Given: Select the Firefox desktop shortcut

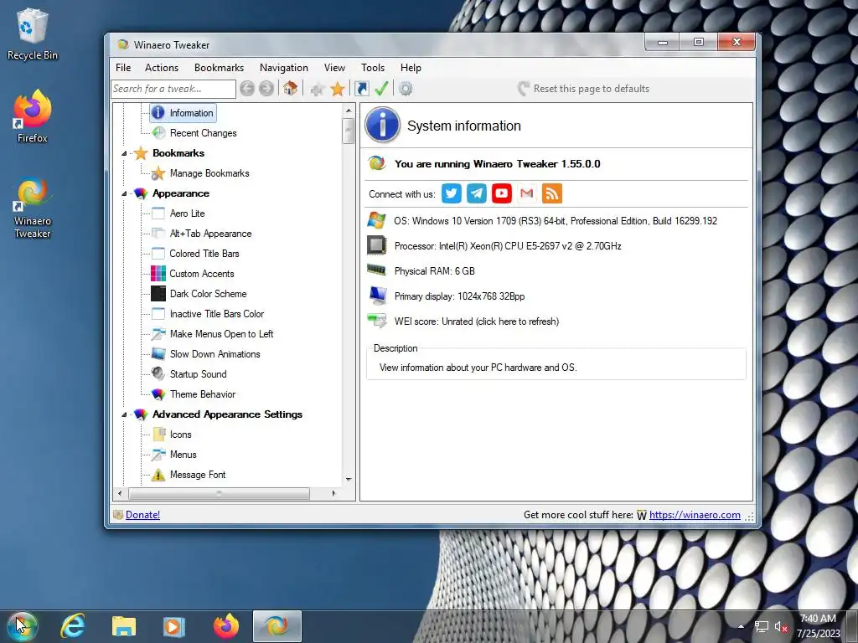Looking at the screenshot, I should tap(33, 117).
